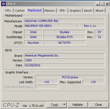Click the Manufacturer label

(x=13, y=21)
